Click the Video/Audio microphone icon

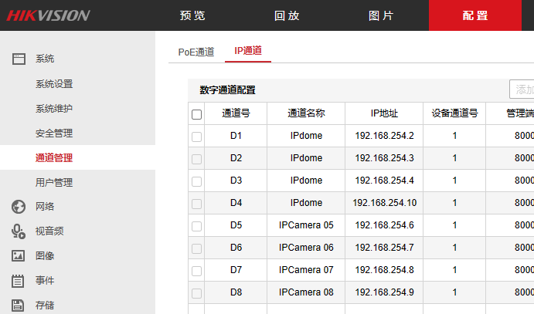[x=19, y=231]
